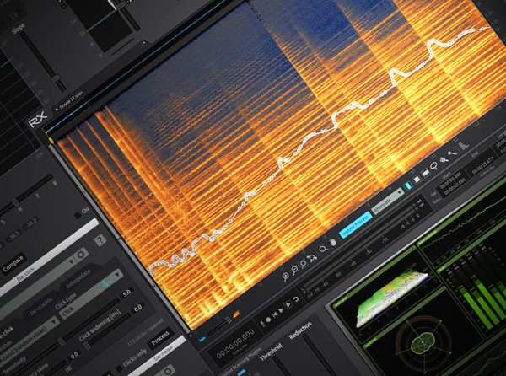The image size is (506, 376).
Task: Select the frequency selection tool
Action: pyautogui.click(x=426, y=173)
